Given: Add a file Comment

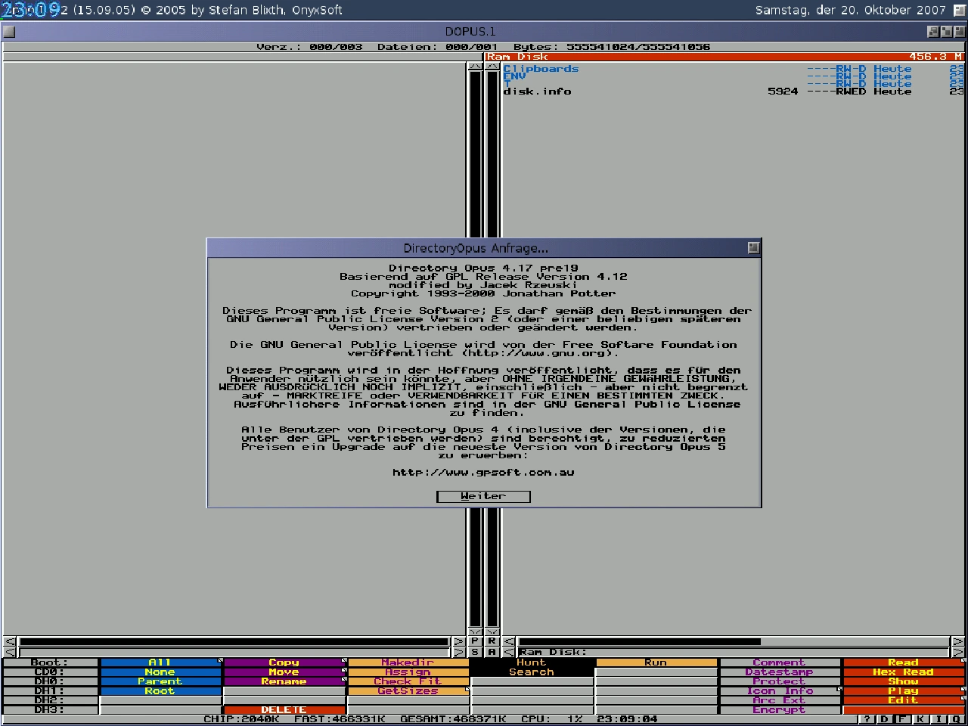Looking at the screenshot, I should (780, 662).
